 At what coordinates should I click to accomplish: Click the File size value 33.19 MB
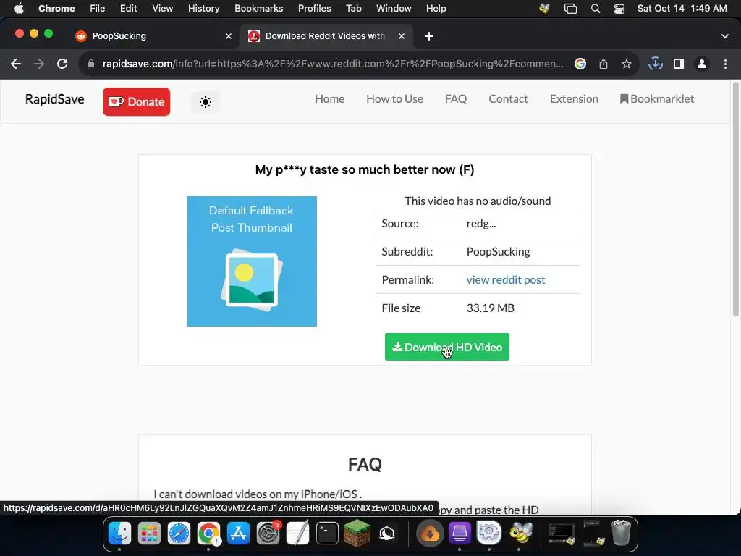(490, 308)
